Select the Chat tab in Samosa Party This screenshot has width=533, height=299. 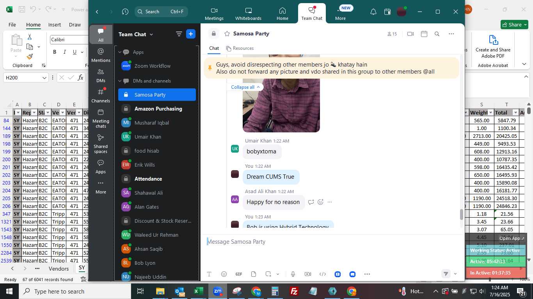pos(214,48)
